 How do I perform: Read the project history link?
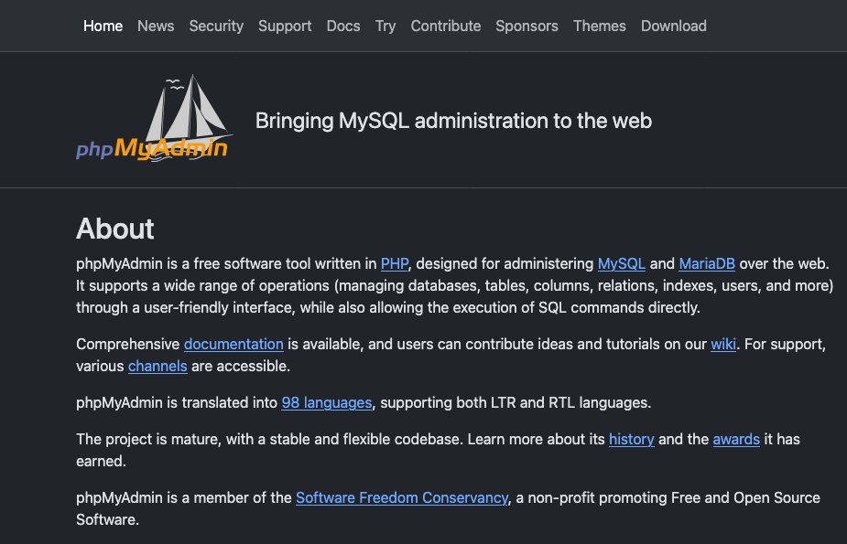pos(631,440)
